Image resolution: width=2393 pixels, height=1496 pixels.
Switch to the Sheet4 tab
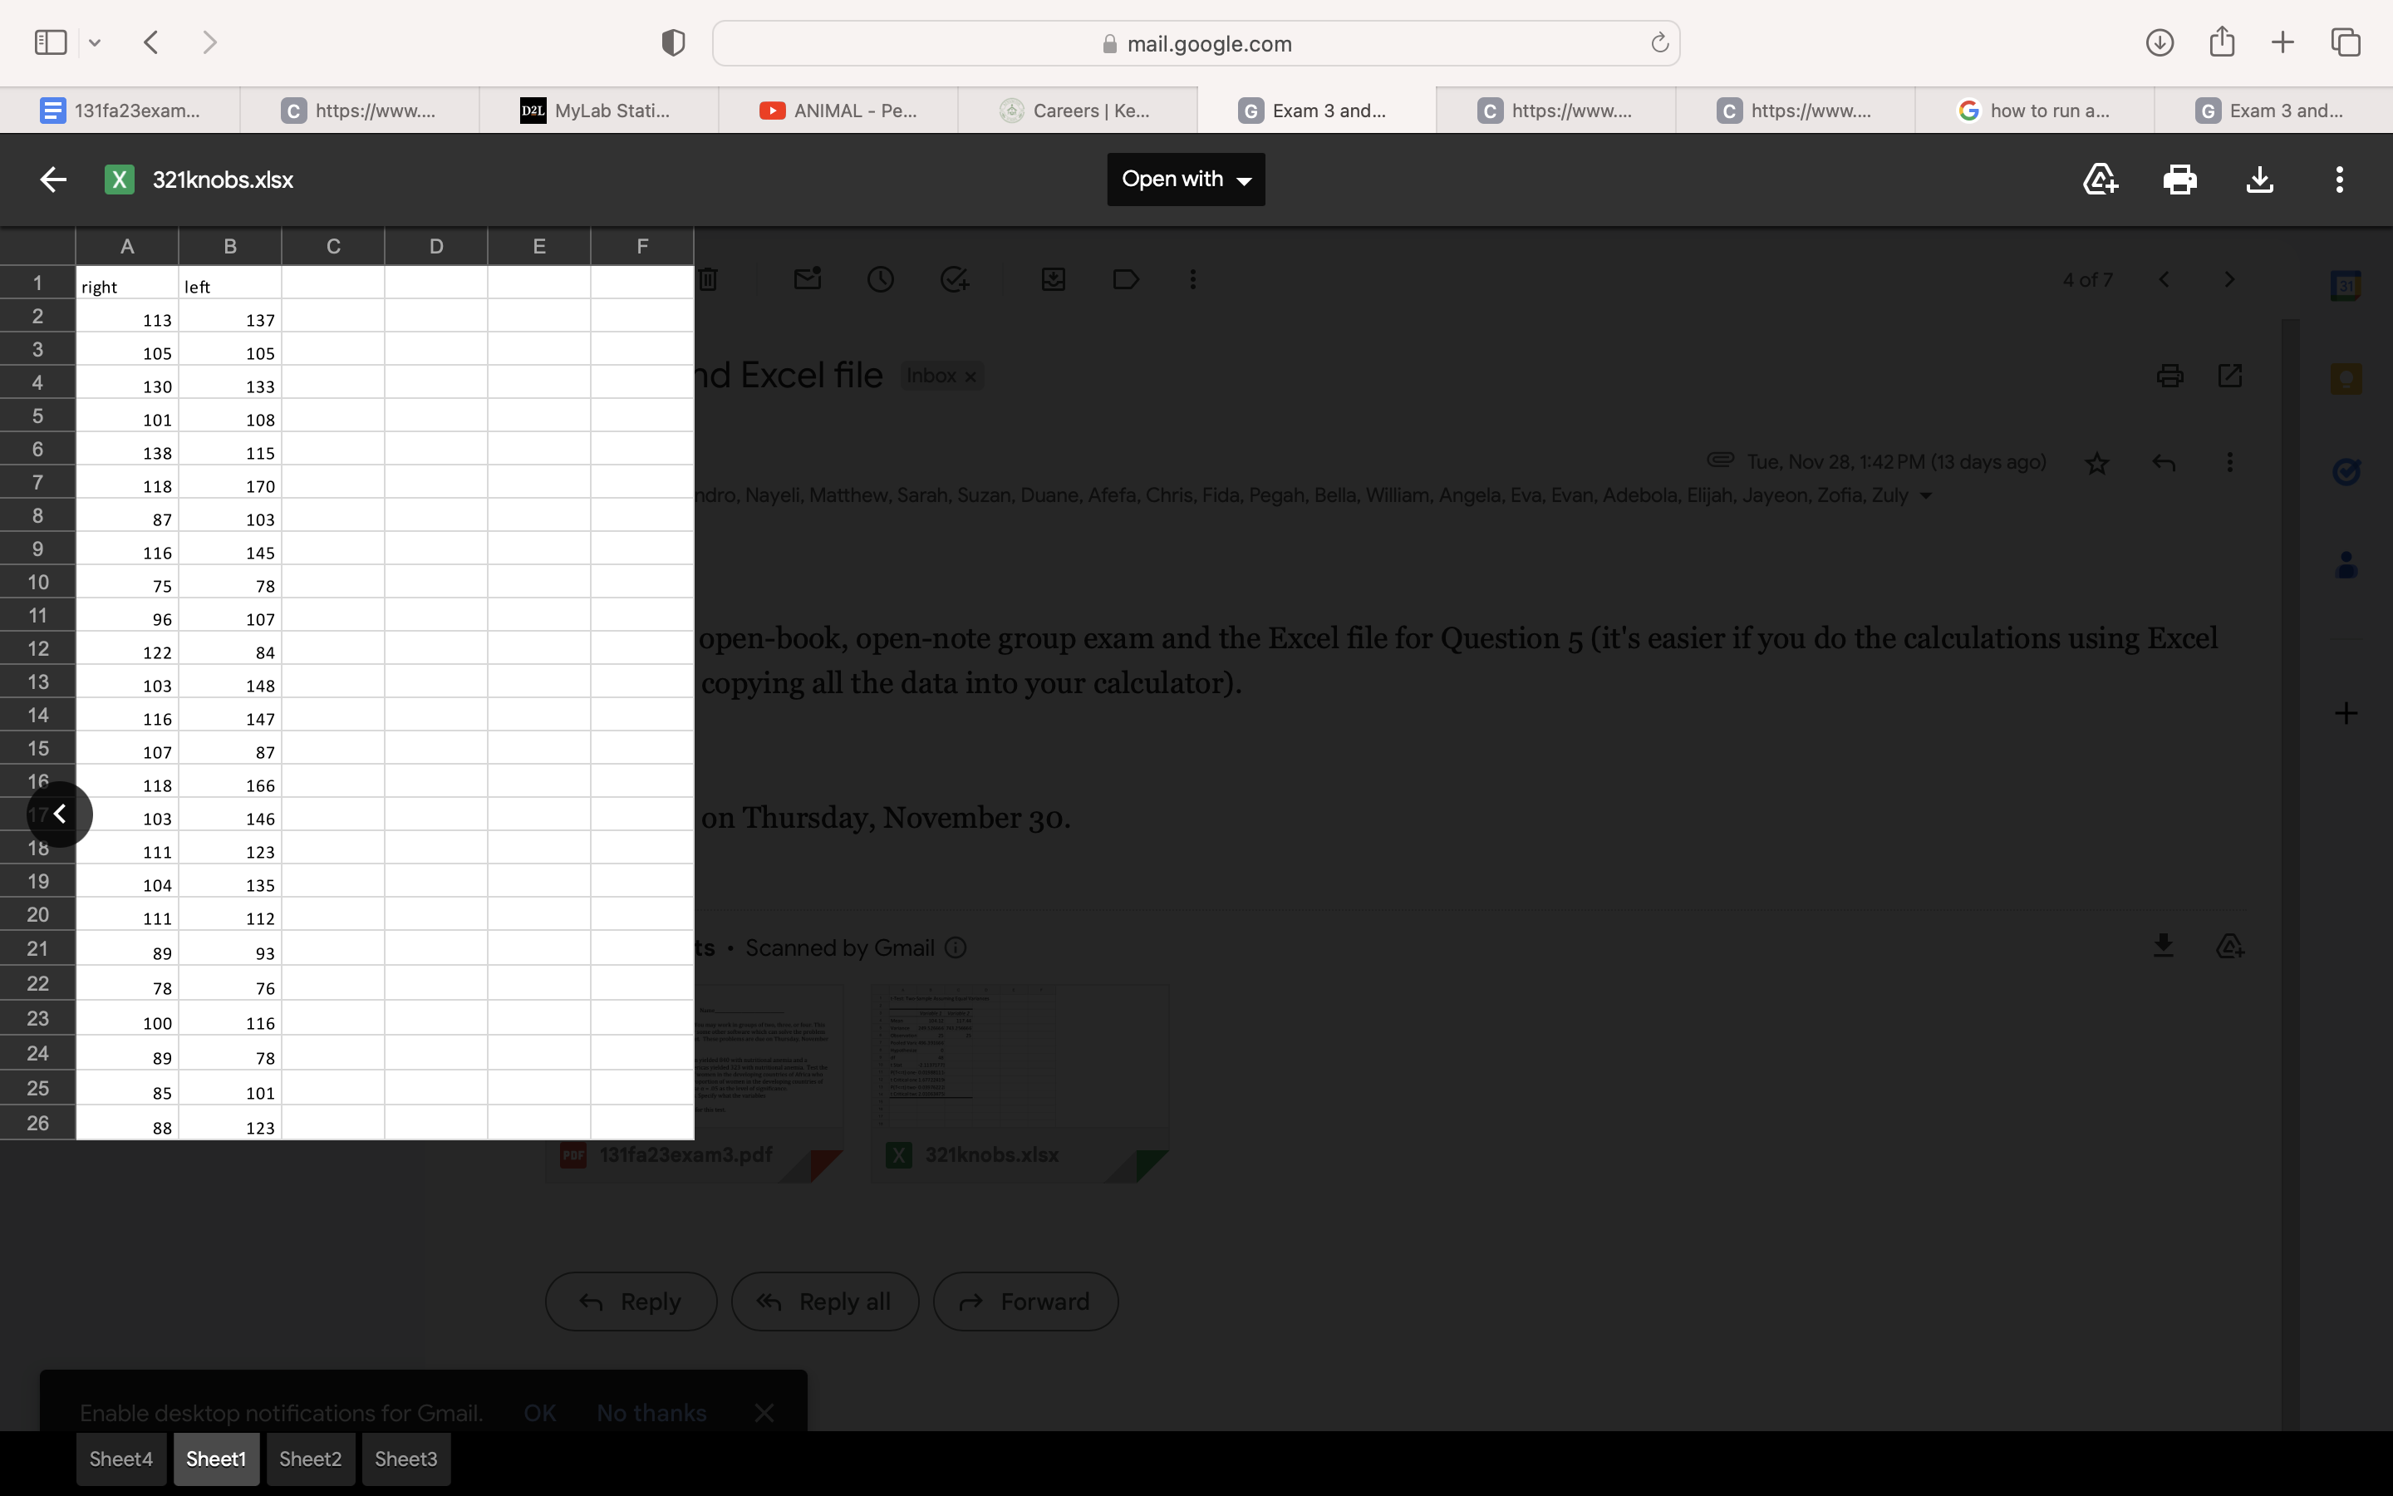[x=120, y=1459]
